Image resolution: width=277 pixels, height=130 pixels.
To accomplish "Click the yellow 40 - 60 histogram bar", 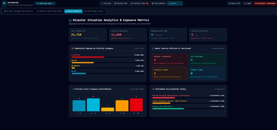I will (x=108, y=109).
